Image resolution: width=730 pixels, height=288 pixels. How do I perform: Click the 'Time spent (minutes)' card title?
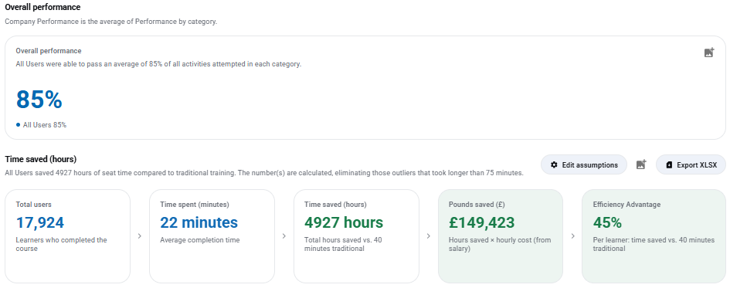click(x=195, y=205)
